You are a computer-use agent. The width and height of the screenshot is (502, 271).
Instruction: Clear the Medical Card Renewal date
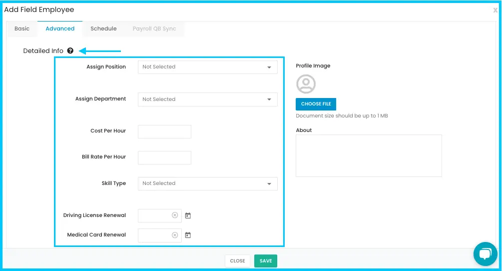(175, 235)
